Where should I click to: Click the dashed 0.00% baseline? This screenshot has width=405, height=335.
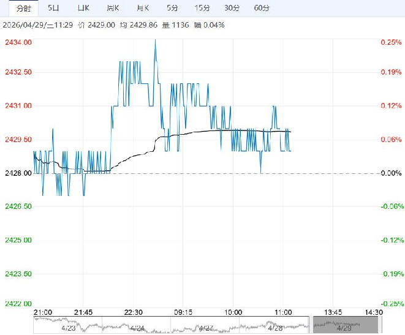(x=319, y=173)
